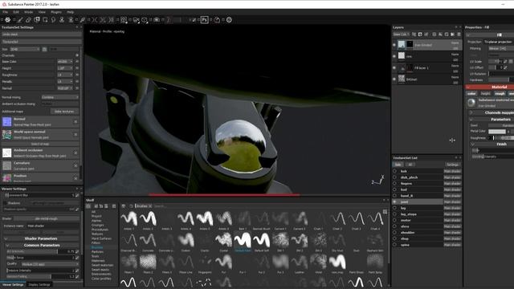Toggle Shelf category list icon
The image size is (514, 289).
click(88, 206)
